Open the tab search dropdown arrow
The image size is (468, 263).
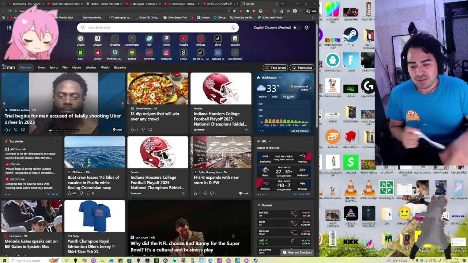[3, 4]
